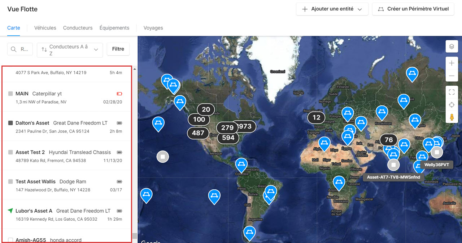Image resolution: width=462 pixels, height=243 pixels.
Task: Select Asset Test 2 list entry name
Action: (30, 152)
